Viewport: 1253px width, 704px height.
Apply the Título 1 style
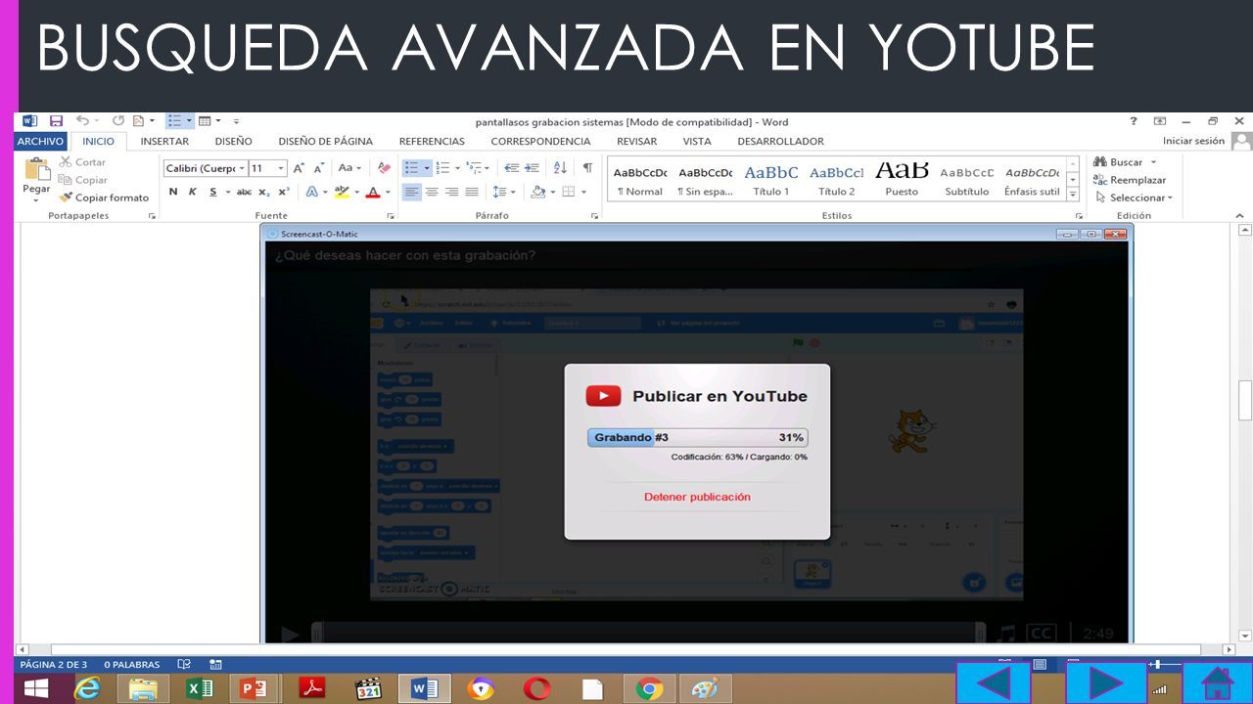click(771, 180)
